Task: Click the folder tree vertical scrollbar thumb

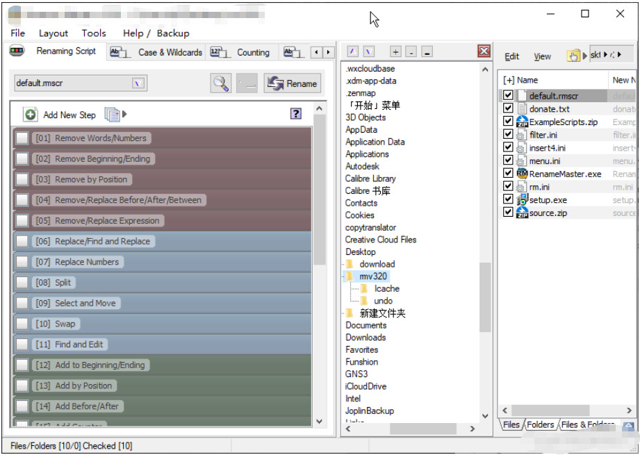Action: tap(485, 297)
